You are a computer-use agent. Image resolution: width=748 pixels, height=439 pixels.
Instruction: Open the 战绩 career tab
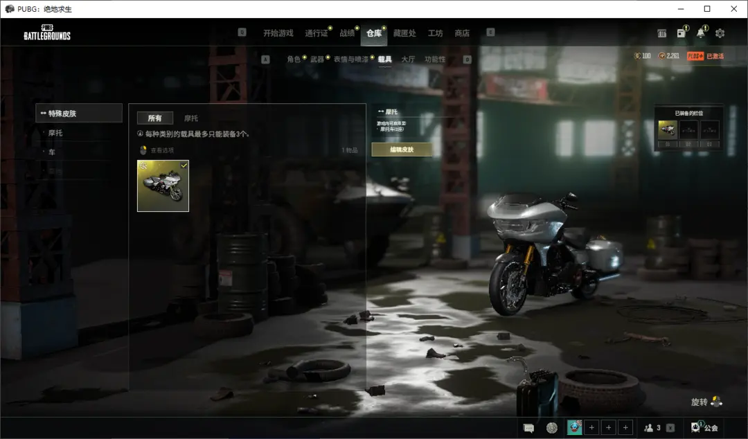coord(347,33)
